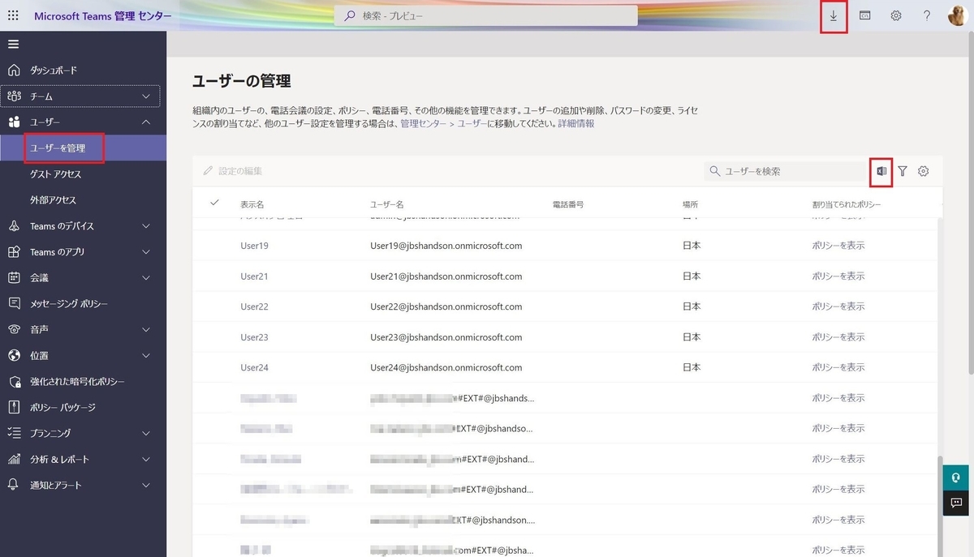Sort by the ユーザー名 column header

(387, 204)
